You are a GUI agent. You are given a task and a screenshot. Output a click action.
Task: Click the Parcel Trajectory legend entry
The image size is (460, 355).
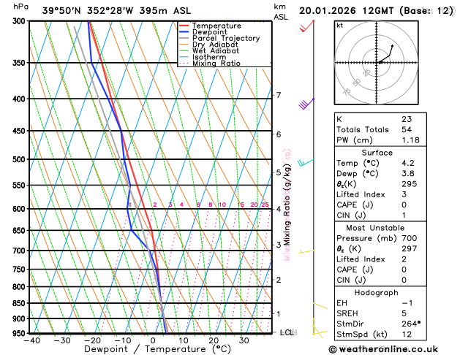coord(219,39)
